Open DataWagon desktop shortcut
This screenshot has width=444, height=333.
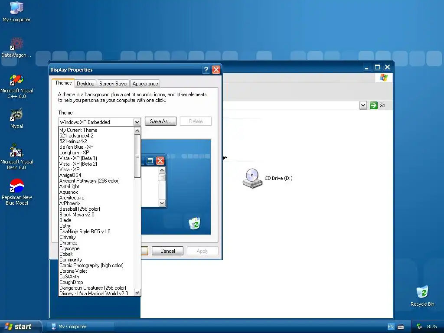tap(16, 48)
